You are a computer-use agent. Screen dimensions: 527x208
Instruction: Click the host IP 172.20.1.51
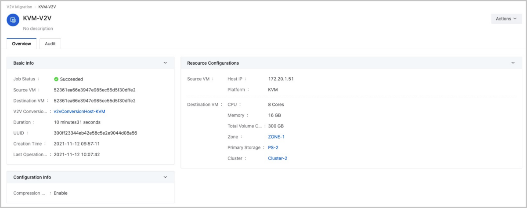click(x=281, y=79)
